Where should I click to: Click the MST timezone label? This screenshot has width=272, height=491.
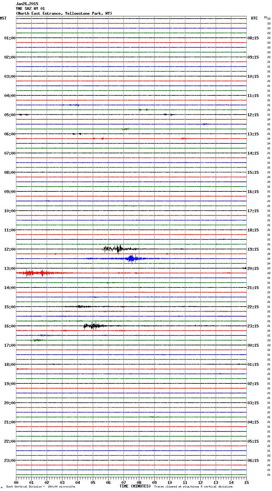3,18
